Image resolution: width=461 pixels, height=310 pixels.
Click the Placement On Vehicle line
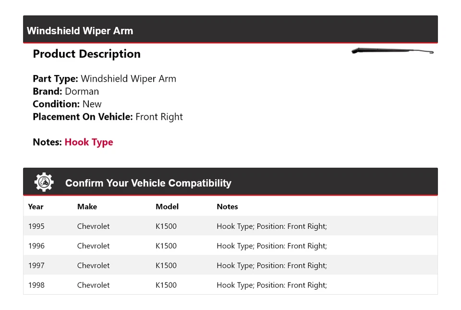[108, 117]
